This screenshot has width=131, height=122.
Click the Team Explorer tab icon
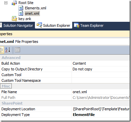[x=77, y=25]
